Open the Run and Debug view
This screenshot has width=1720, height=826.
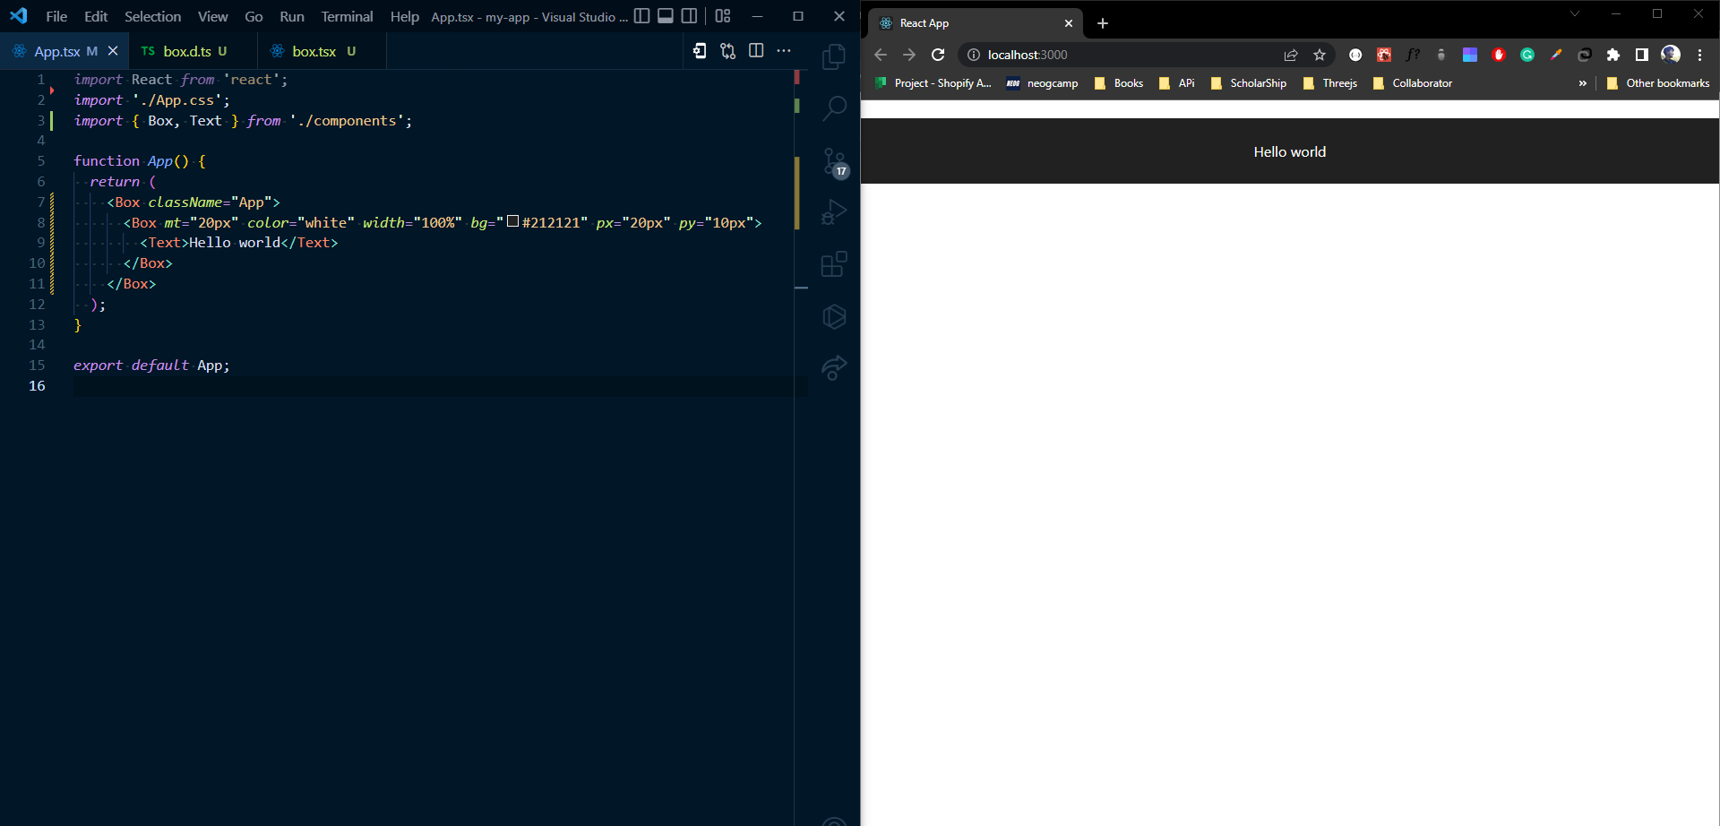(834, 212)
